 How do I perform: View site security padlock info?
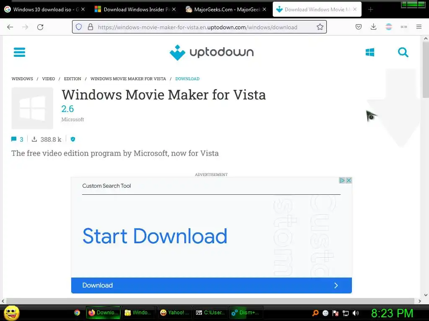tap(90, 27)
